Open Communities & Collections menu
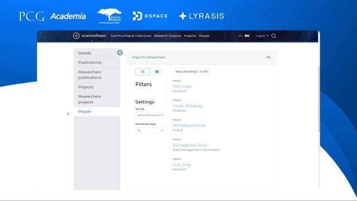This screenshot has width=357, height=201. tap(131, 36)
